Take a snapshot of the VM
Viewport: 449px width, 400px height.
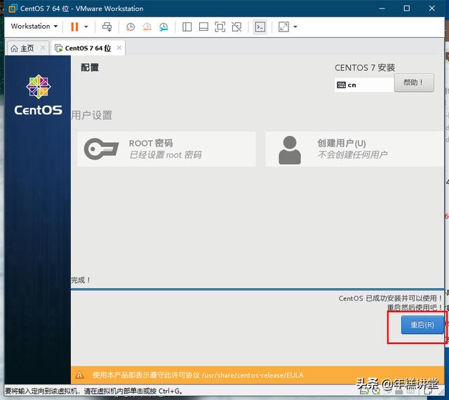click(130, 27)
